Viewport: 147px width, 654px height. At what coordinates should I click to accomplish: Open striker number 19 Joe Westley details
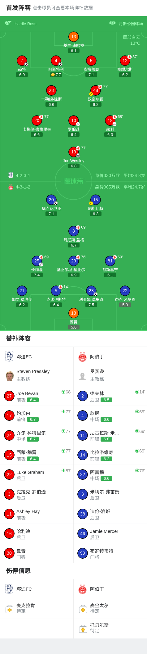coord(74,152)
